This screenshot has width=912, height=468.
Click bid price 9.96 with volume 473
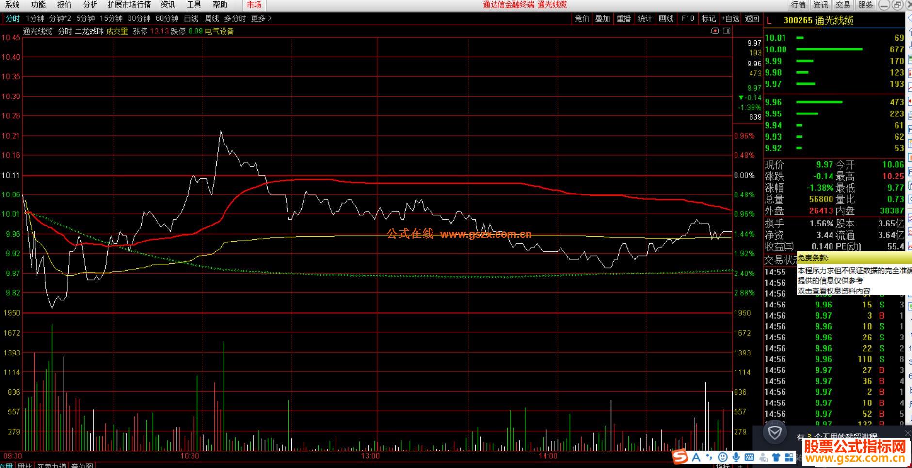tap(834, 102)
